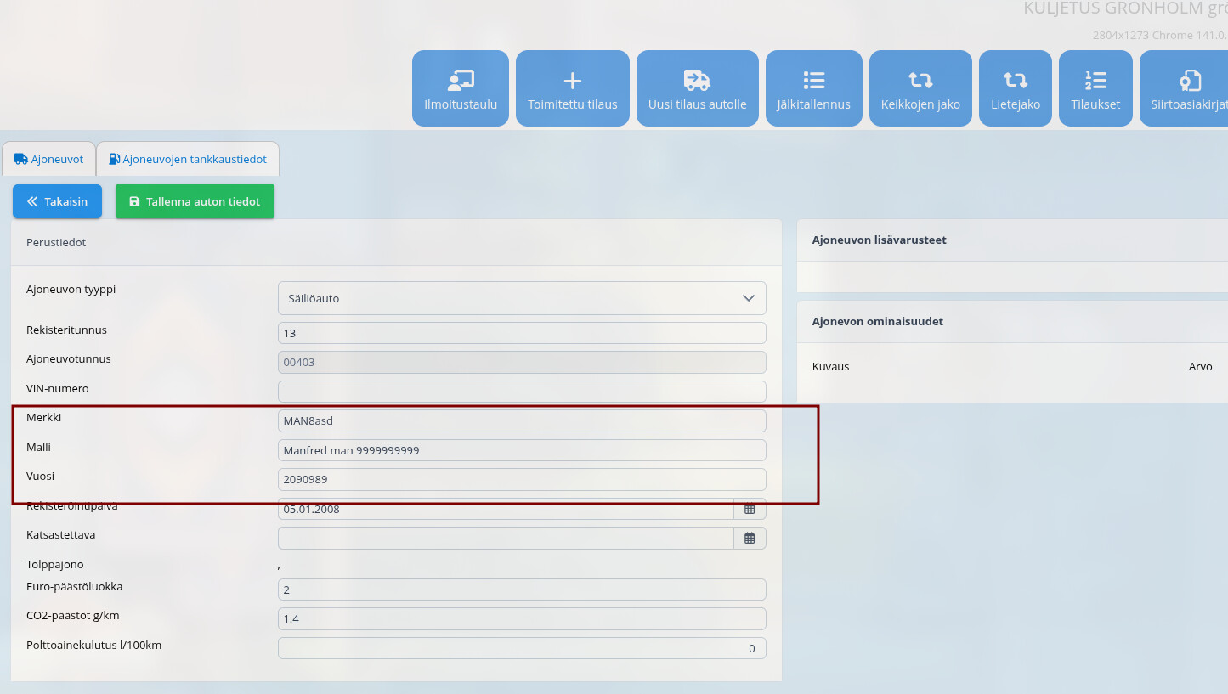Open the Lietejako toolbar button

[x=1015, y=88]
